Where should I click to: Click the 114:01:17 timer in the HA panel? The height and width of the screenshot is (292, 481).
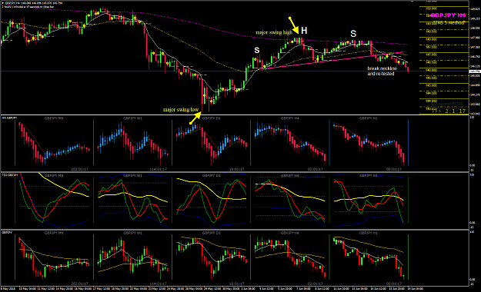point(158,169)
